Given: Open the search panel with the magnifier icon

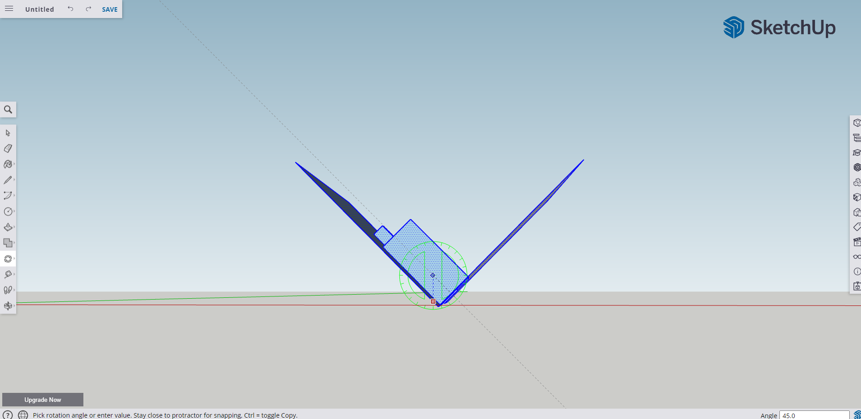Looking at the screenshot, I should click(x=8, y=109).
